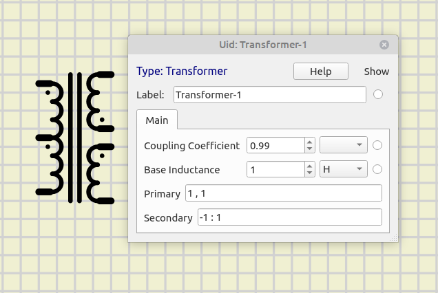Open the Base Inductance unit dropdown (H)

coord(344,169)
